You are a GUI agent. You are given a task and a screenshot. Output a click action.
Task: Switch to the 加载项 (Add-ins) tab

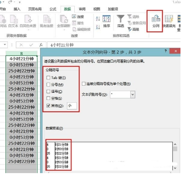pyautogui.click(x=113, y=9)
